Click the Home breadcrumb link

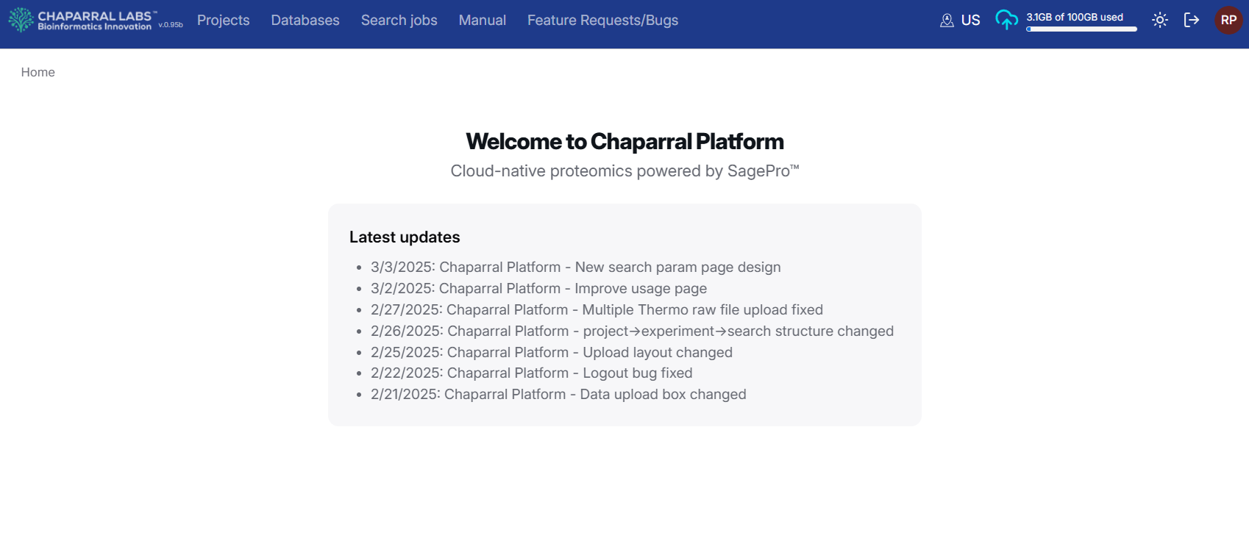tap(38, 72)
